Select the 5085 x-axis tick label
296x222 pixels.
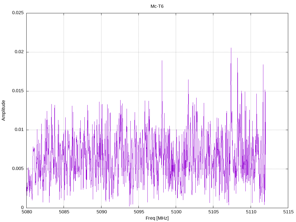(64, 212)
